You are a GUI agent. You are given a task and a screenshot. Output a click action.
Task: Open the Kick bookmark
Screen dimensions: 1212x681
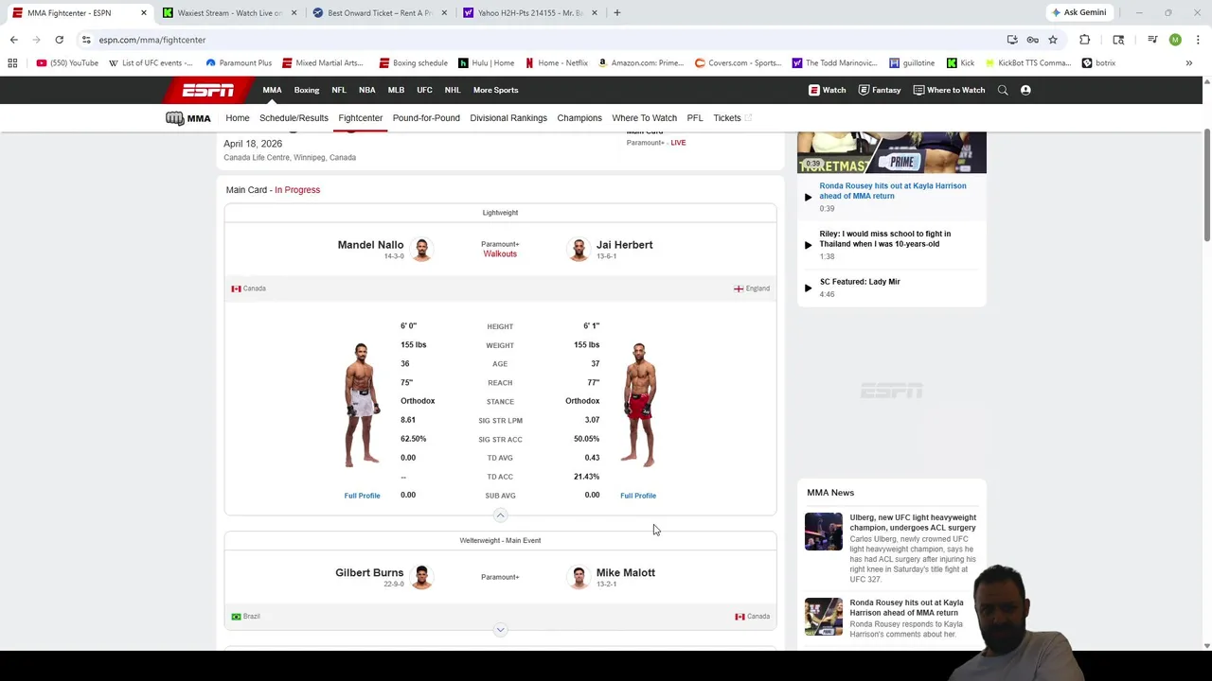[960, 62]
